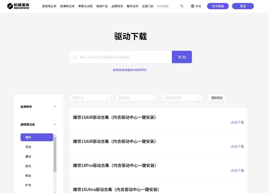Image resolution: width=269 pixels, height=193 pixels.
Task: Click the 登录 button
Action: 243,6
